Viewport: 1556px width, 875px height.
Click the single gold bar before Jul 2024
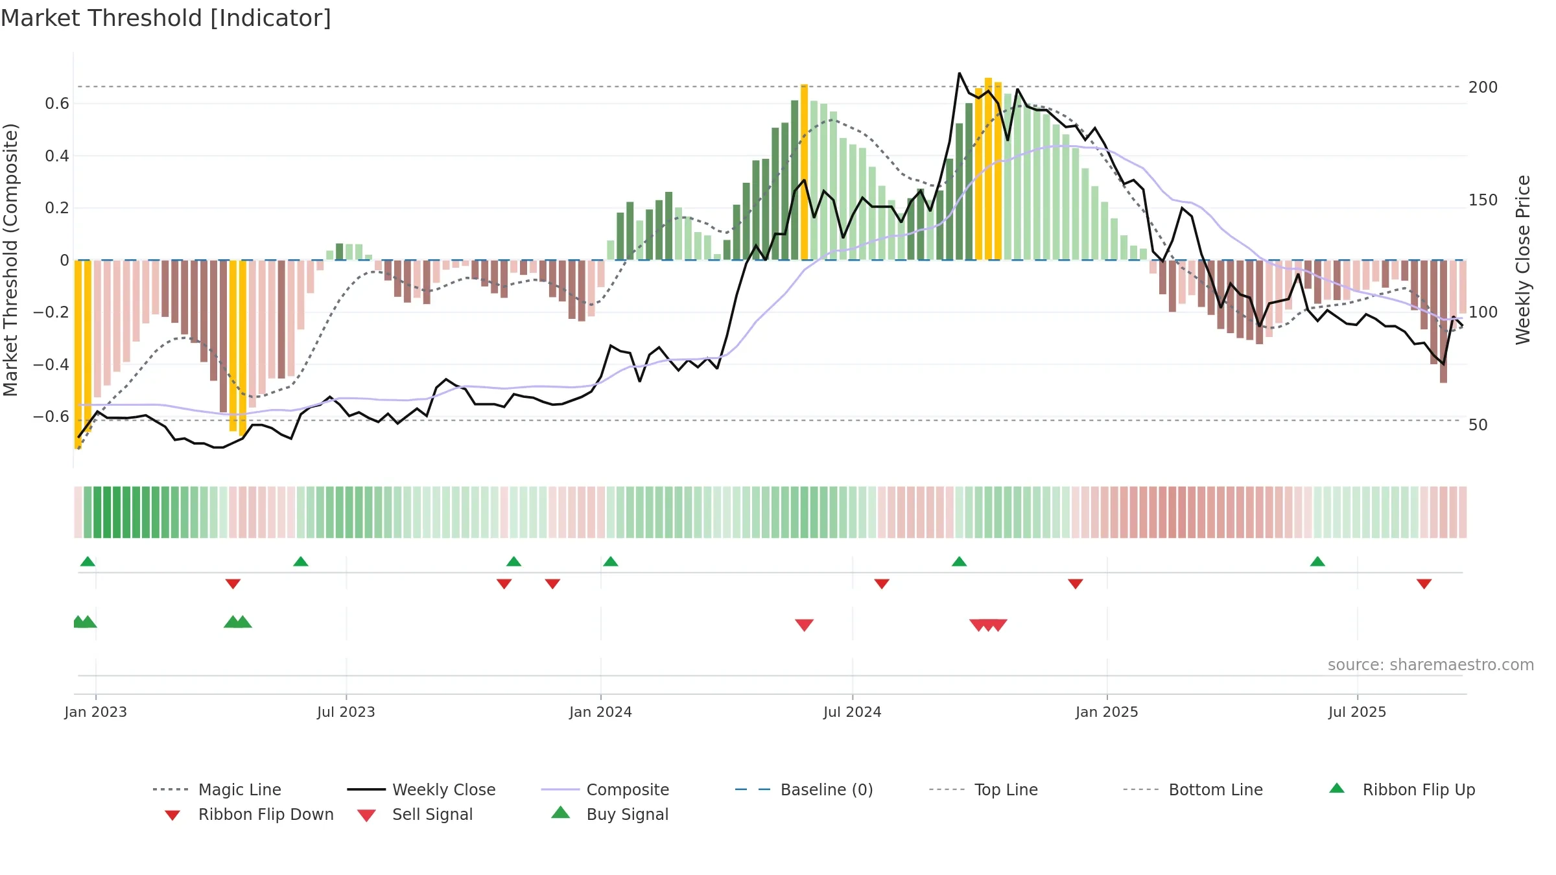click(x=805, y=172)
